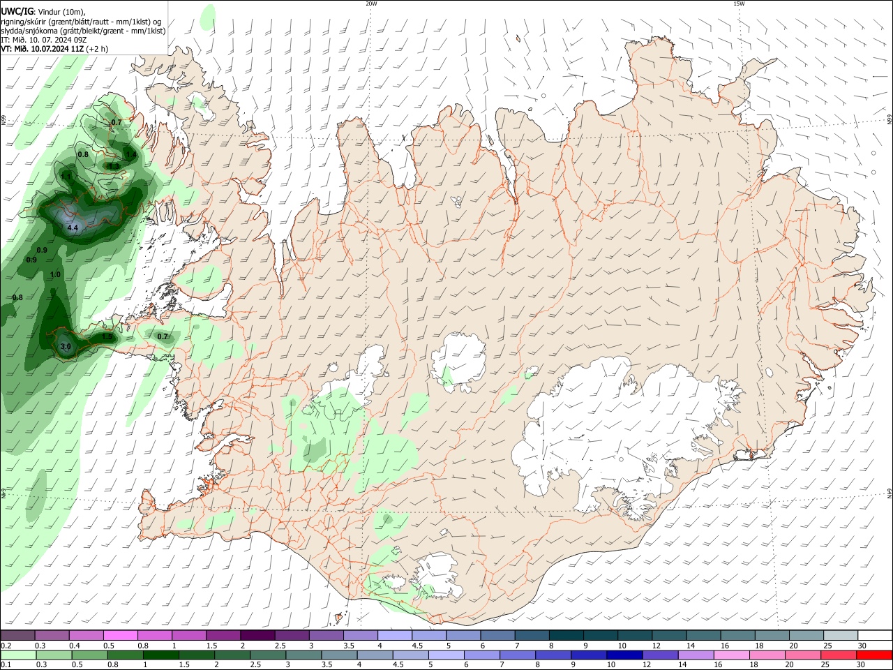Click the 'IT: Mið. 10. 07. 2024 09Z' line
Screen dimensions: 893x670
coord(44,40)
